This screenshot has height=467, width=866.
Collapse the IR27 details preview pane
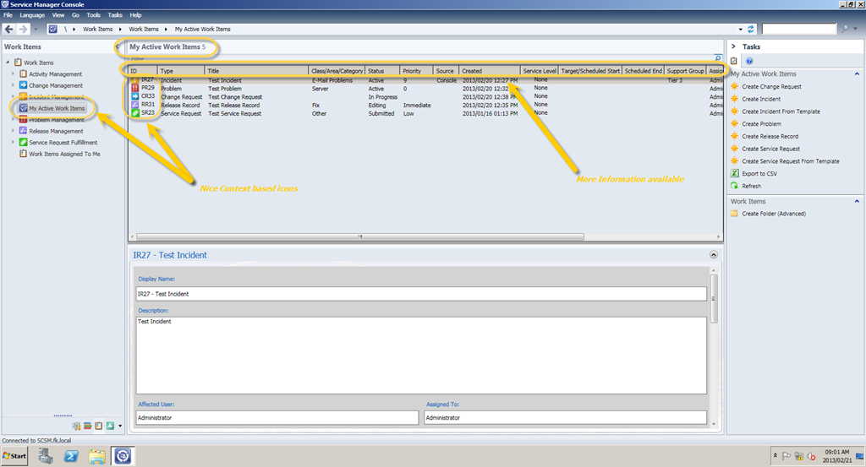714,254
